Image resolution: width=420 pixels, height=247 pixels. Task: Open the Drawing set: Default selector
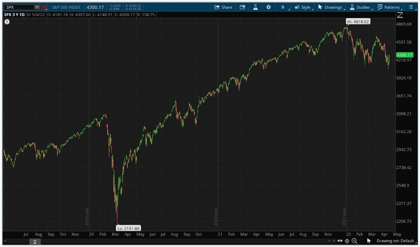(x=395, y=241)
